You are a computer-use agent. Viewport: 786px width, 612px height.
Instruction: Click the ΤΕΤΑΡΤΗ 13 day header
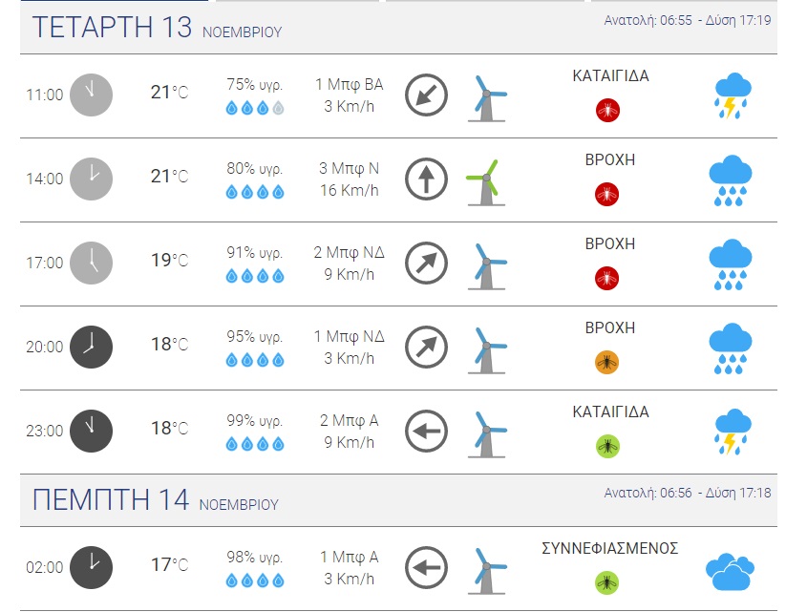[x=112, y=28]
